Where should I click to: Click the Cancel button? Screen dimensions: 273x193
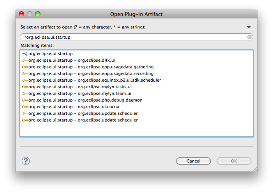click(194, 161)
